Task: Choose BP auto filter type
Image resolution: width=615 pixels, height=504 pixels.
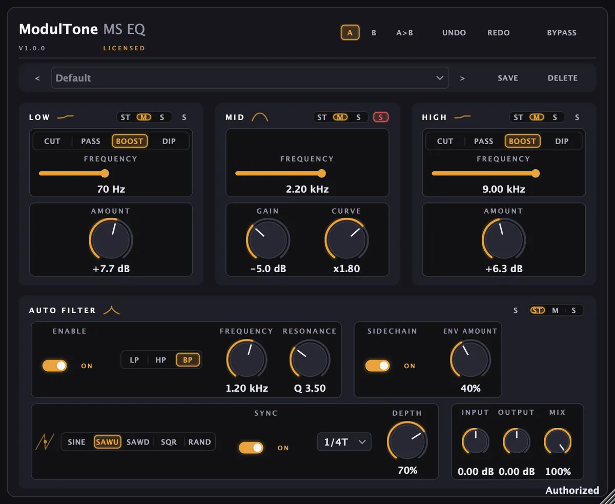Action: (188, 360)
